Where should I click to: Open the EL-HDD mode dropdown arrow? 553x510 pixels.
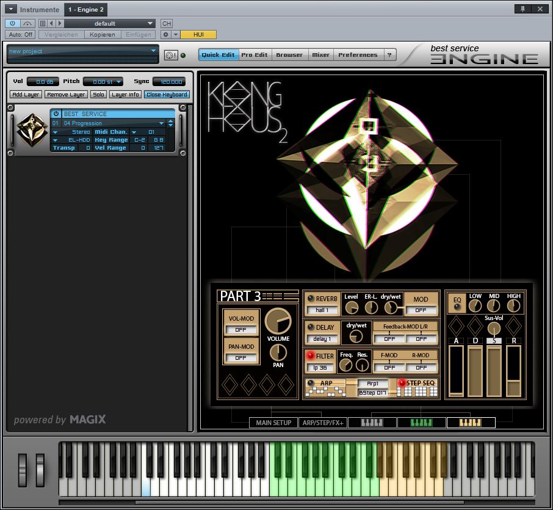[x=55, y=140]
